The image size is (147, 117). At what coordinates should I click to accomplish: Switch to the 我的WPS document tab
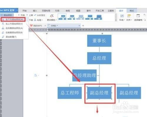pyautogui.click(x=36, y=26)
